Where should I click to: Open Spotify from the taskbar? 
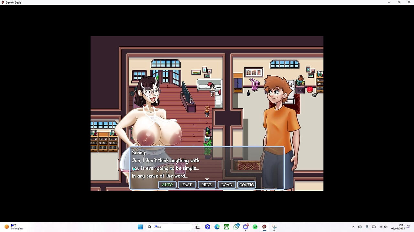255,227
